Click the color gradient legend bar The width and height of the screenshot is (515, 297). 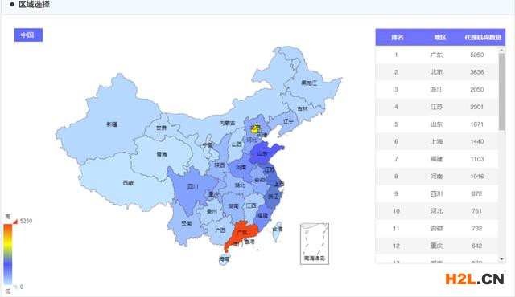[x=8, y=254]
